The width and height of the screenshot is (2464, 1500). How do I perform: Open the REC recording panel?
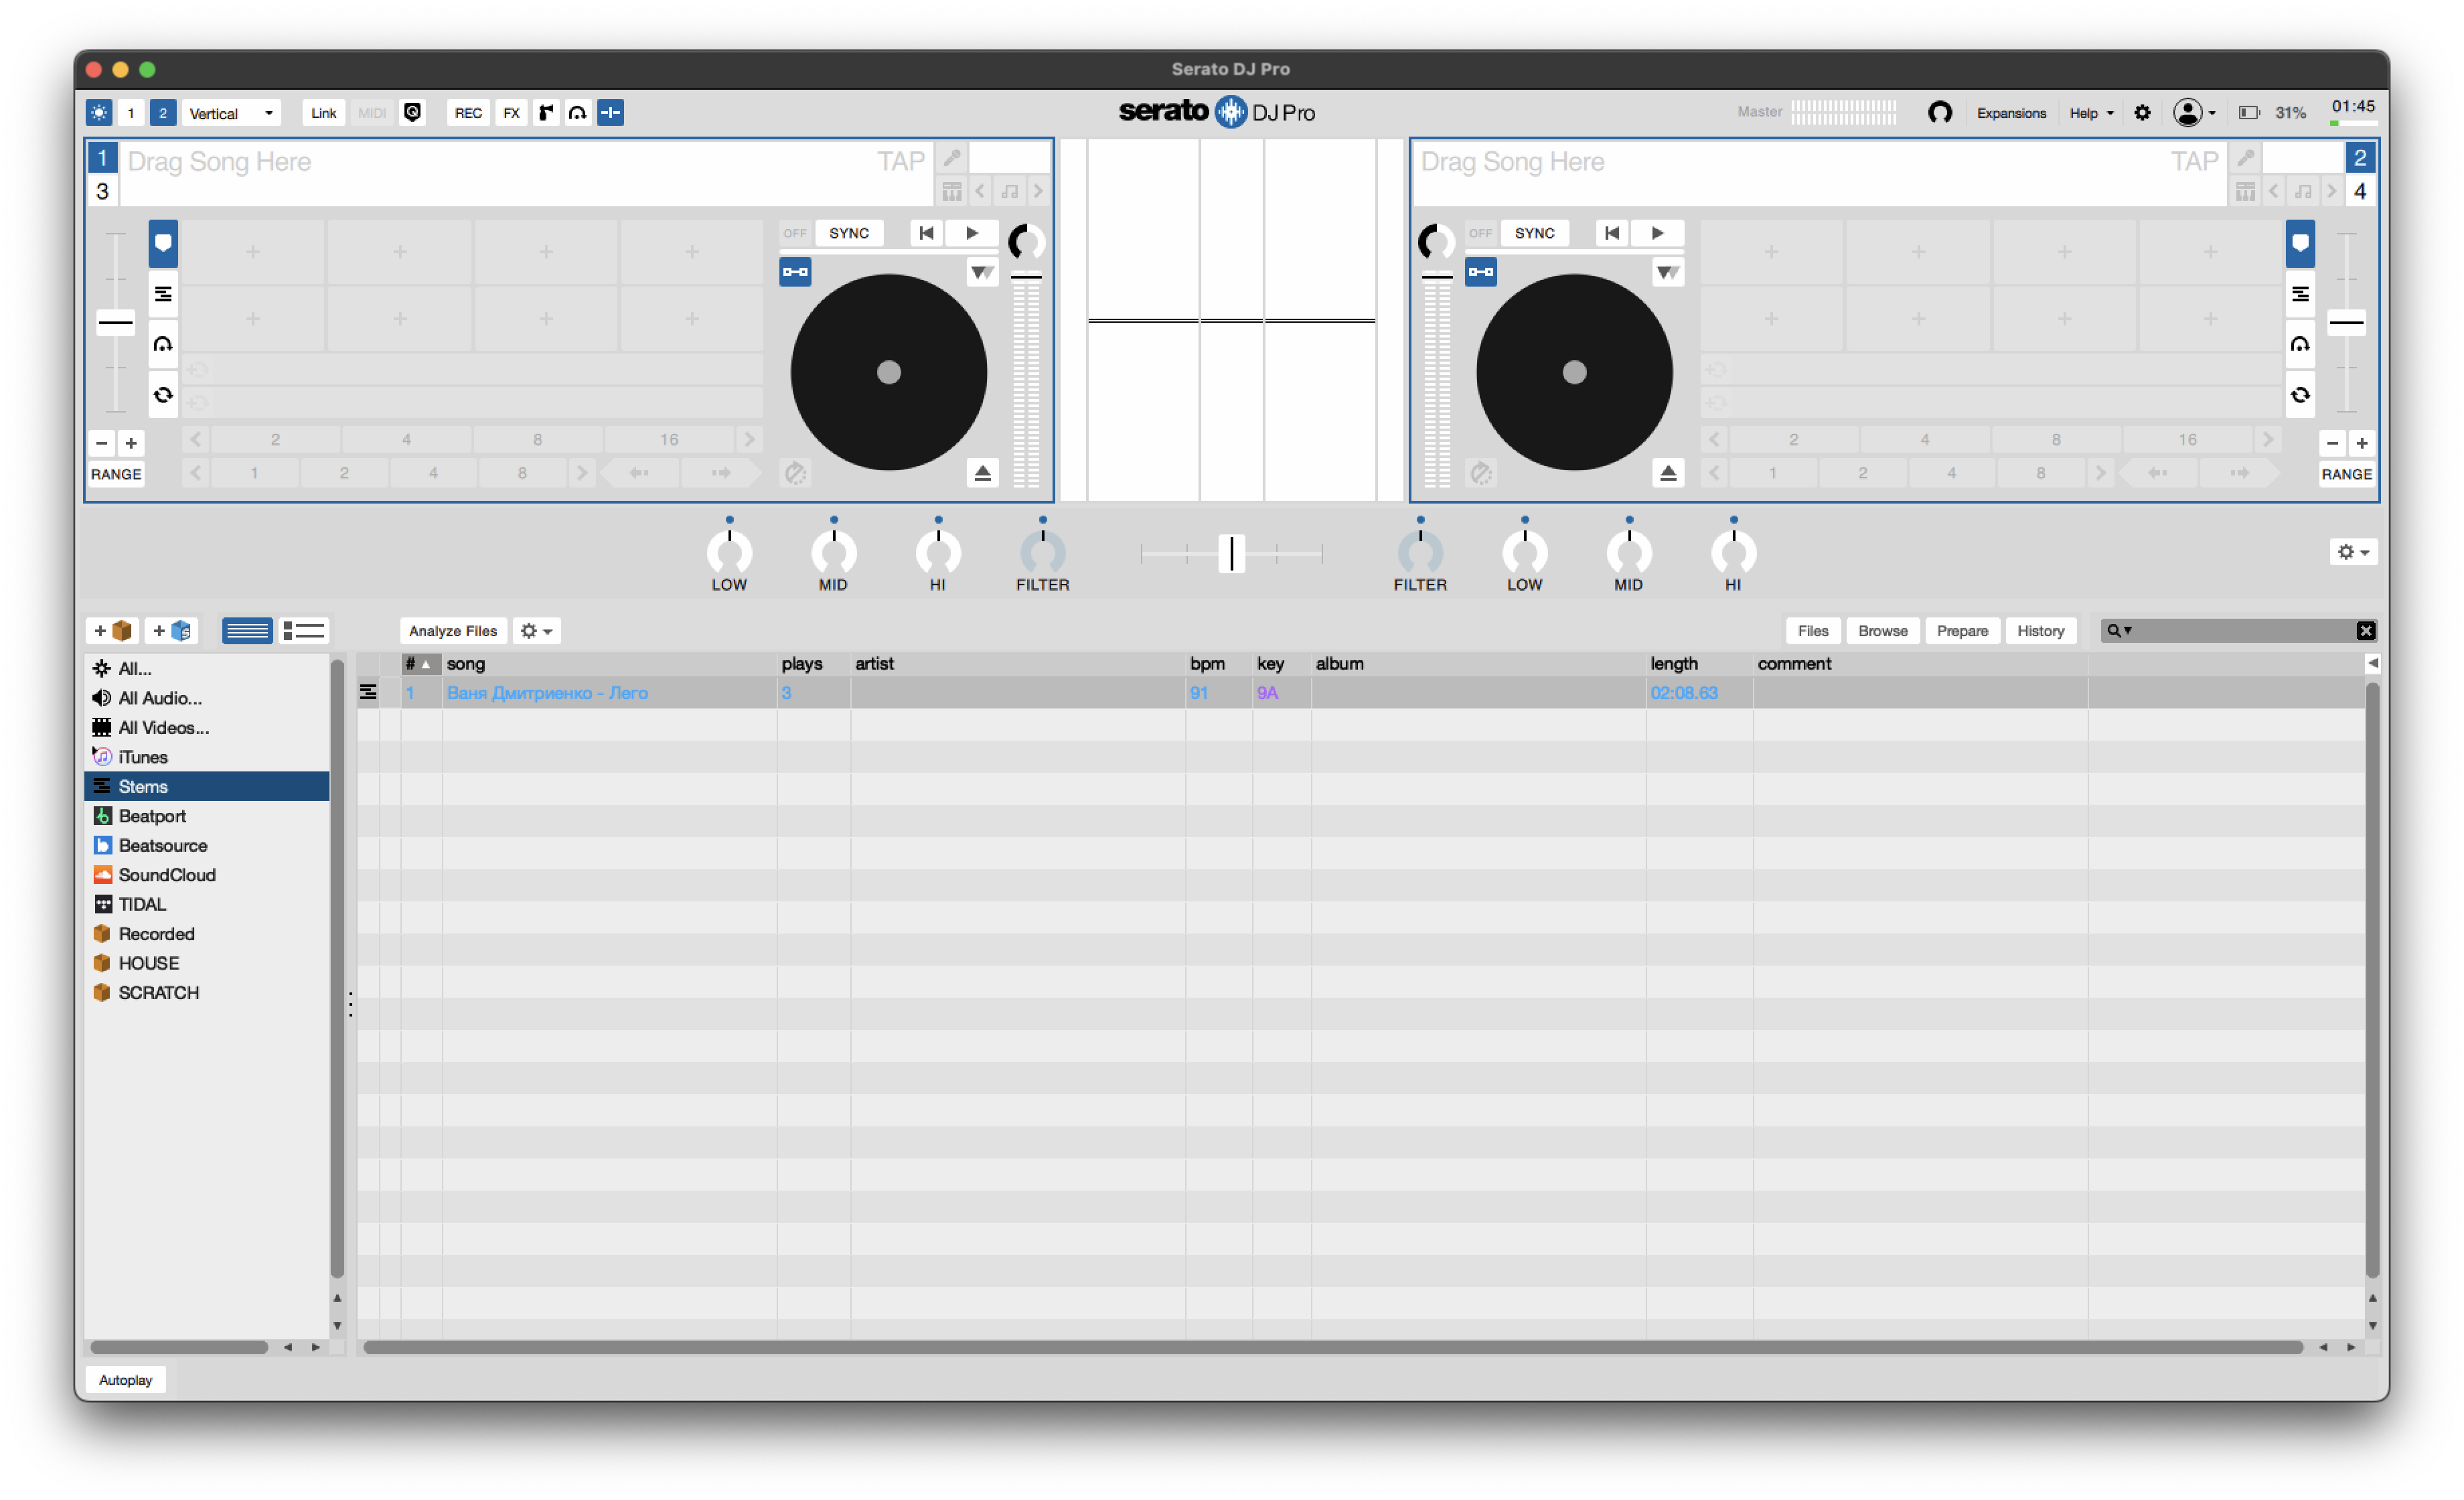click(468, 113)
